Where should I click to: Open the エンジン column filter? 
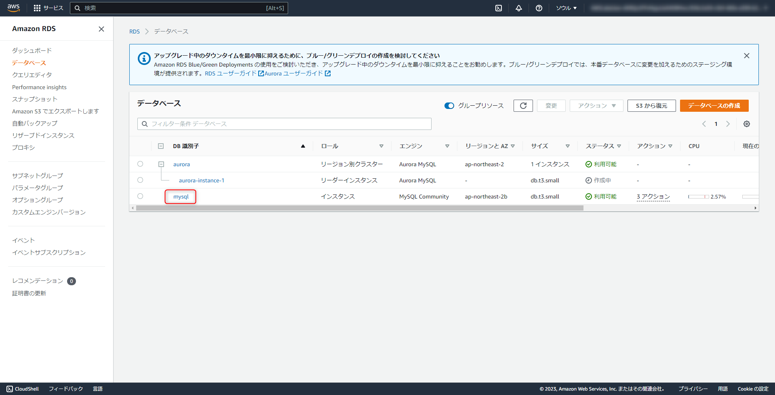point(447,146)
